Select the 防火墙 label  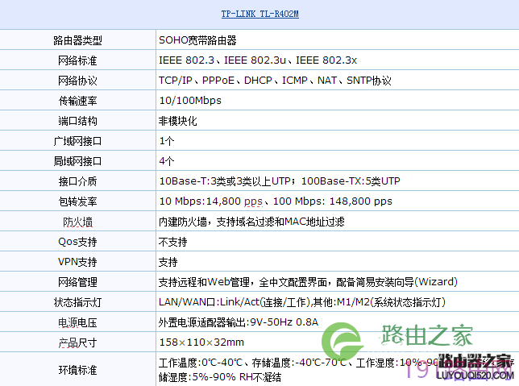77,222
